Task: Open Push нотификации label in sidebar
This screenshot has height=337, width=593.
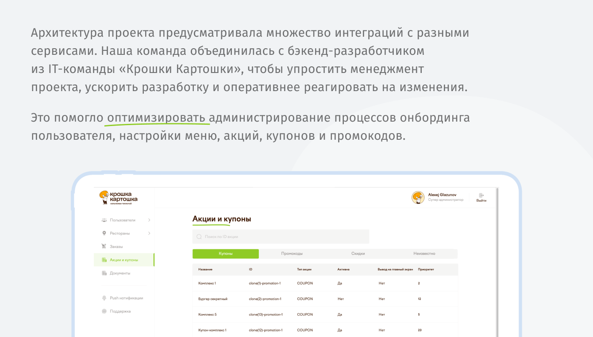Action: click(127, 298)
